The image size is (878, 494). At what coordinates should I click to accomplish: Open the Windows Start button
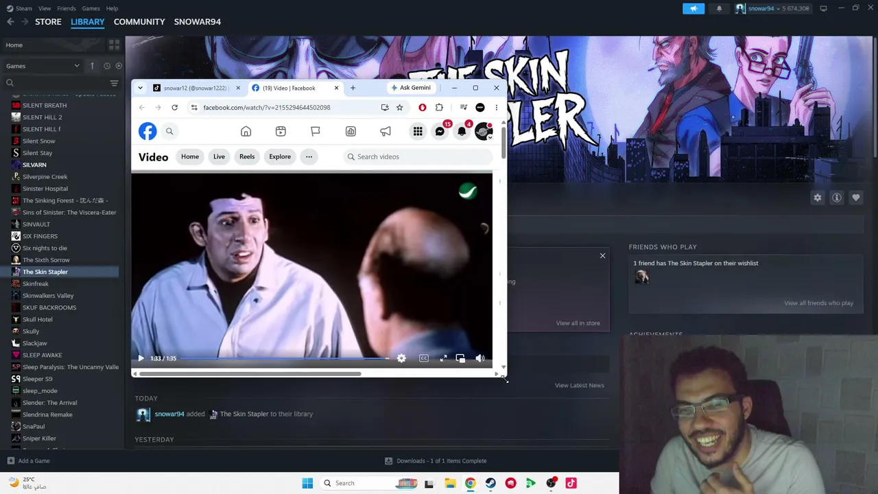(x=307, y=483)
